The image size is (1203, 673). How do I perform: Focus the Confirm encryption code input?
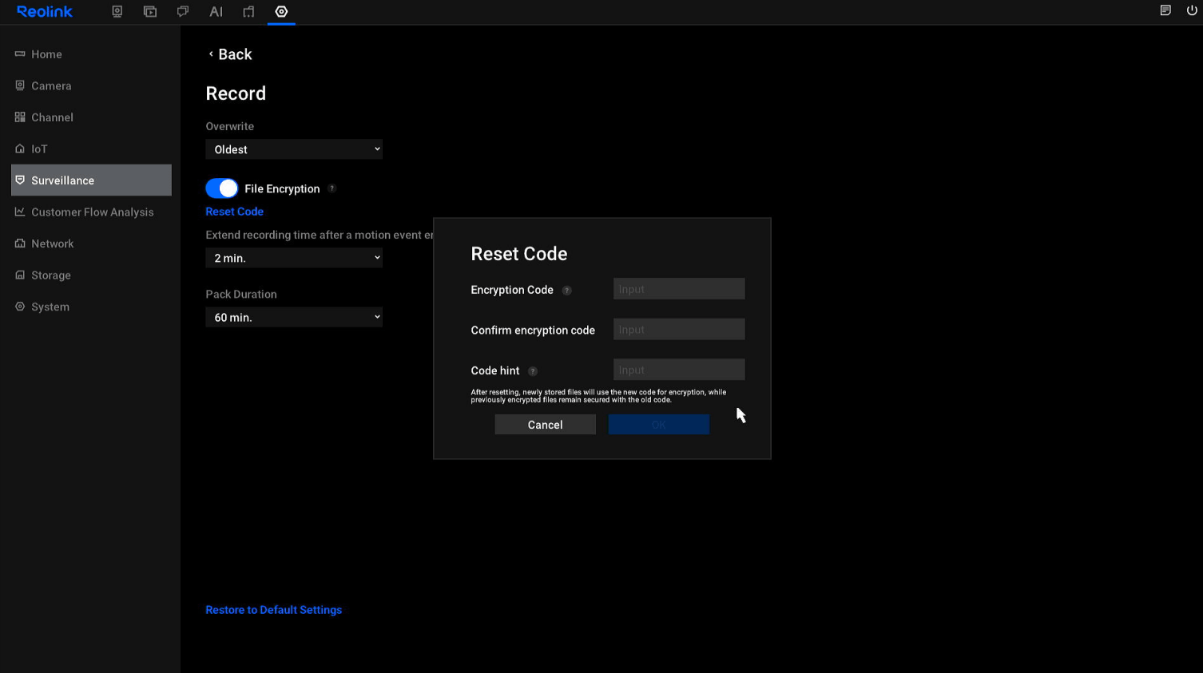click(679, 330)
